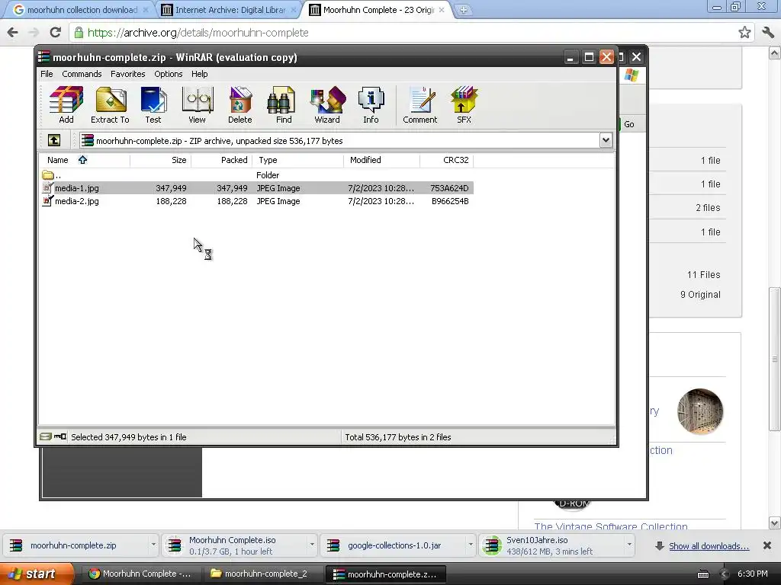Reload the archive.org page
The height and width of the screenshot is (585, 781).
[55, 33]
